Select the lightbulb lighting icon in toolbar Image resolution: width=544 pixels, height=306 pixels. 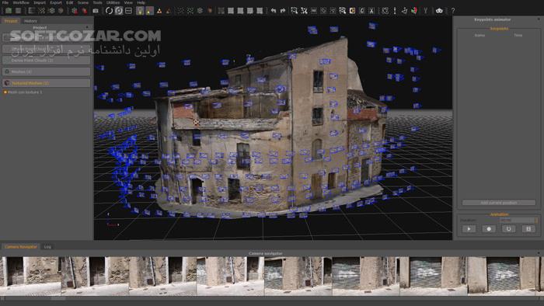pyautogui.click(x=140, y=11)
